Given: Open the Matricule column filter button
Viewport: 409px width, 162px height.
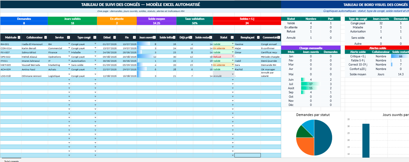Looking at the screenshot, I should coord(19,37).
